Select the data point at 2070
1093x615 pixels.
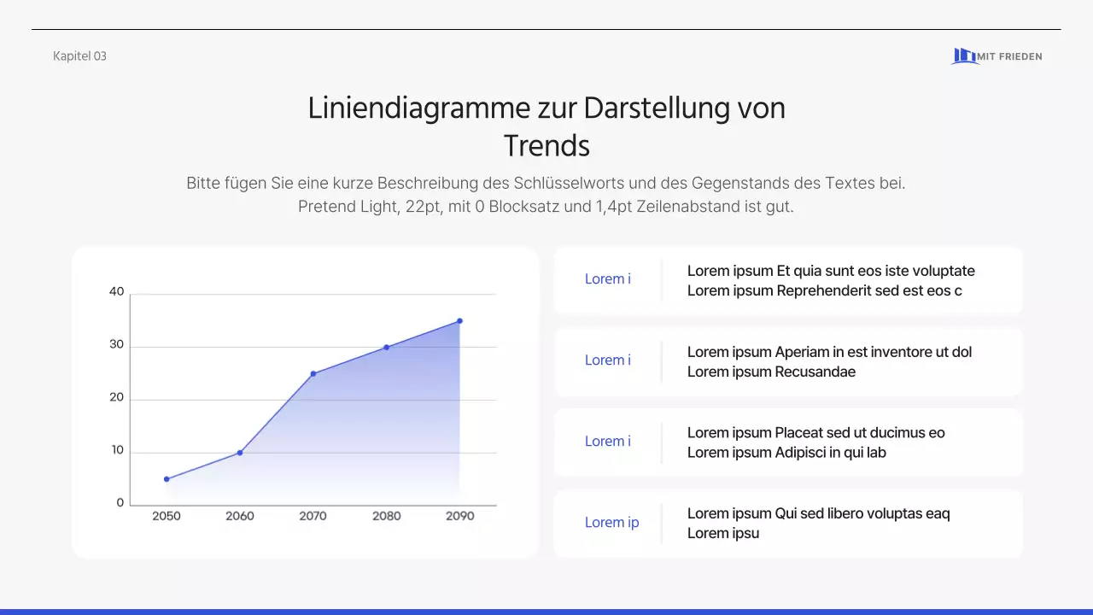(313, 373)
